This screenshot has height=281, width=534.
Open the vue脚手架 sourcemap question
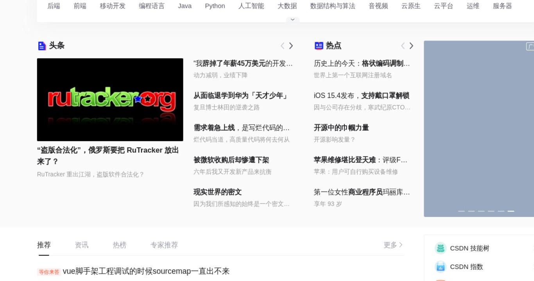146,271
